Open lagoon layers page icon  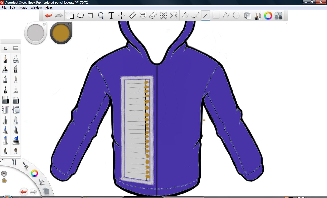point(46,191)
